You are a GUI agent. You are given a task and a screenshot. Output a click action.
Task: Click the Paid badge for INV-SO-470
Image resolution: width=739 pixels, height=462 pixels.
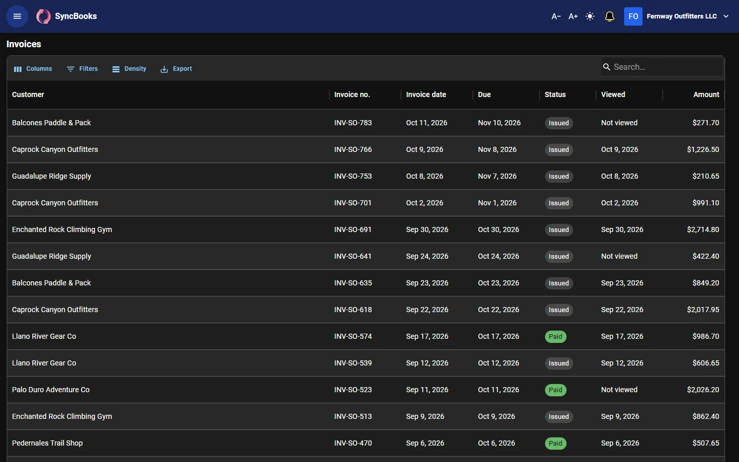(x=555, y=444)
